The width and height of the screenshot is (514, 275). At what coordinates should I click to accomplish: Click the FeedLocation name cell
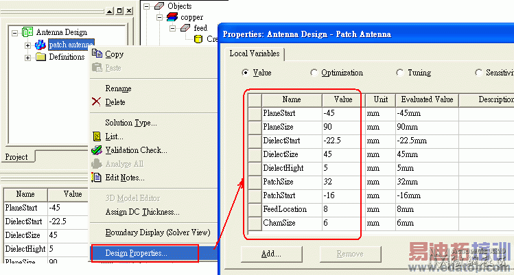(x=292, y=209)
